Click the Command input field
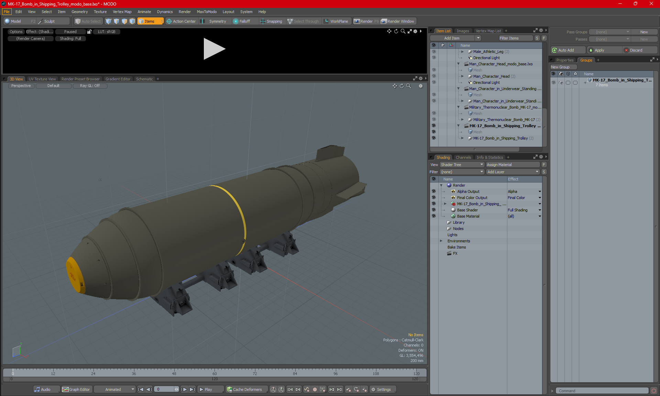The image size is (660, 396). point(602,391)
